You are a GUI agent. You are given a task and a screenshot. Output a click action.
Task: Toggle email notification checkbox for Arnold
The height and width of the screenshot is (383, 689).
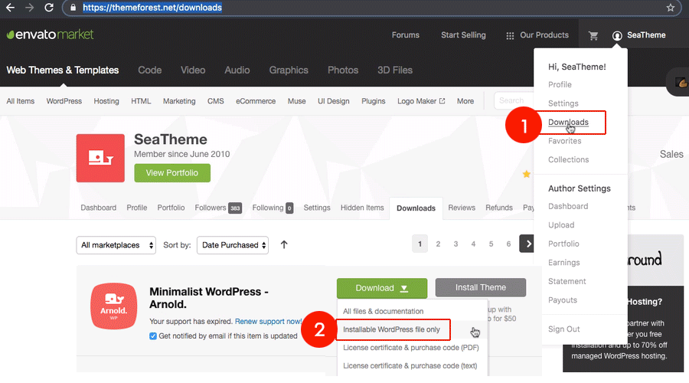[x=153, y=336]
